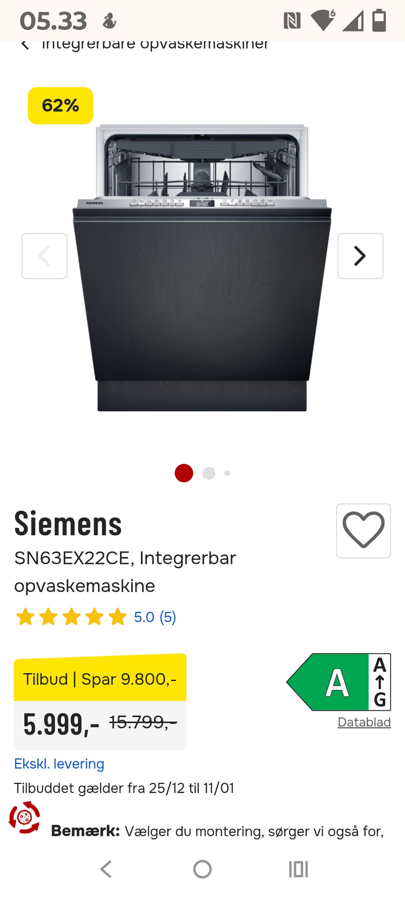Add product to favorites with heart icon
405x897 pixels.
(x=363, y=531)
